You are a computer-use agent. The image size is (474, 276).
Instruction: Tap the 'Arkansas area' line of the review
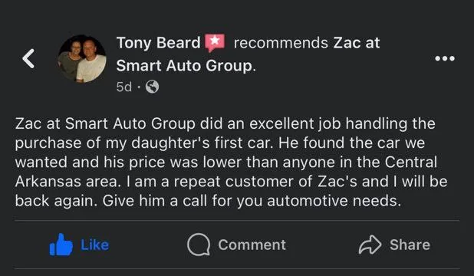tap(232, 182)
